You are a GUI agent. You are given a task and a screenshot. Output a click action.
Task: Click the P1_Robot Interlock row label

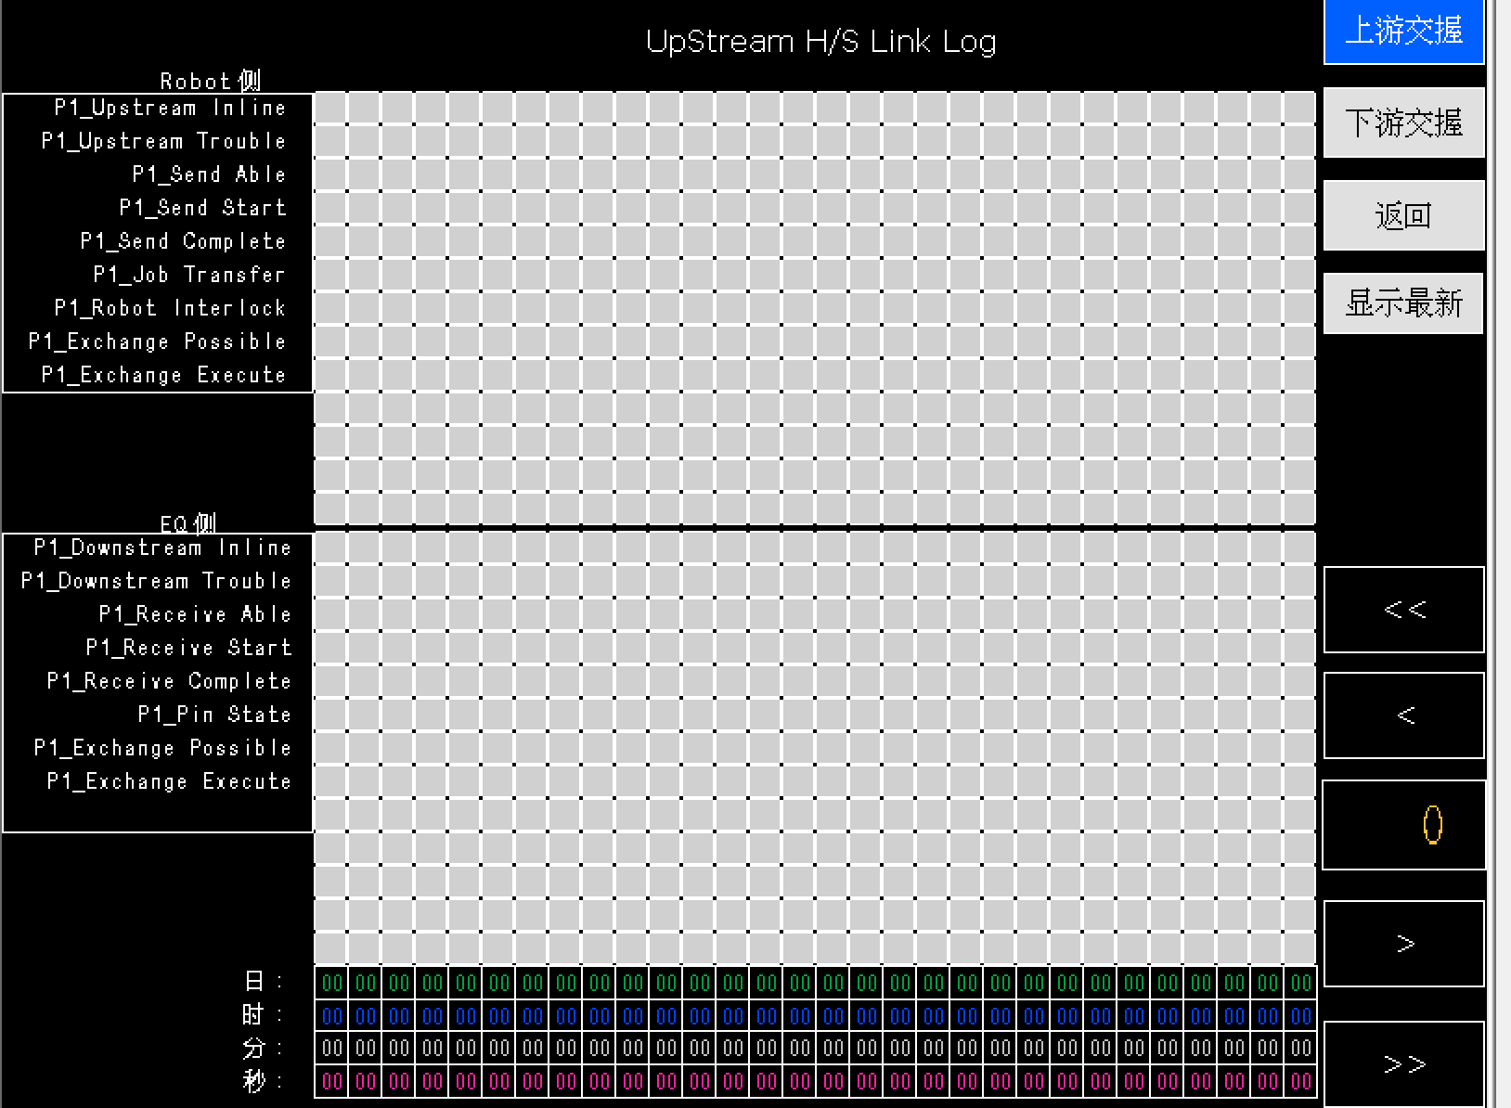(x=170, y=308)
